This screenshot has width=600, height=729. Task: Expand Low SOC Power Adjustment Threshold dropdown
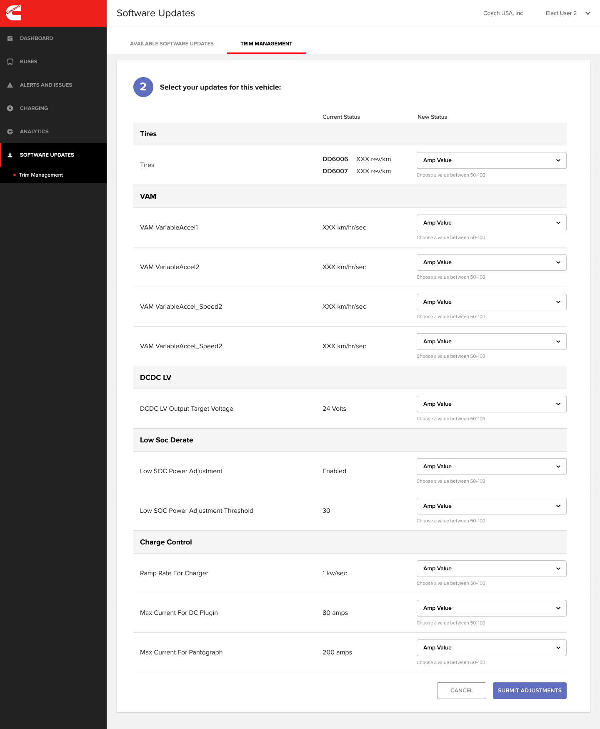[492, 506]
